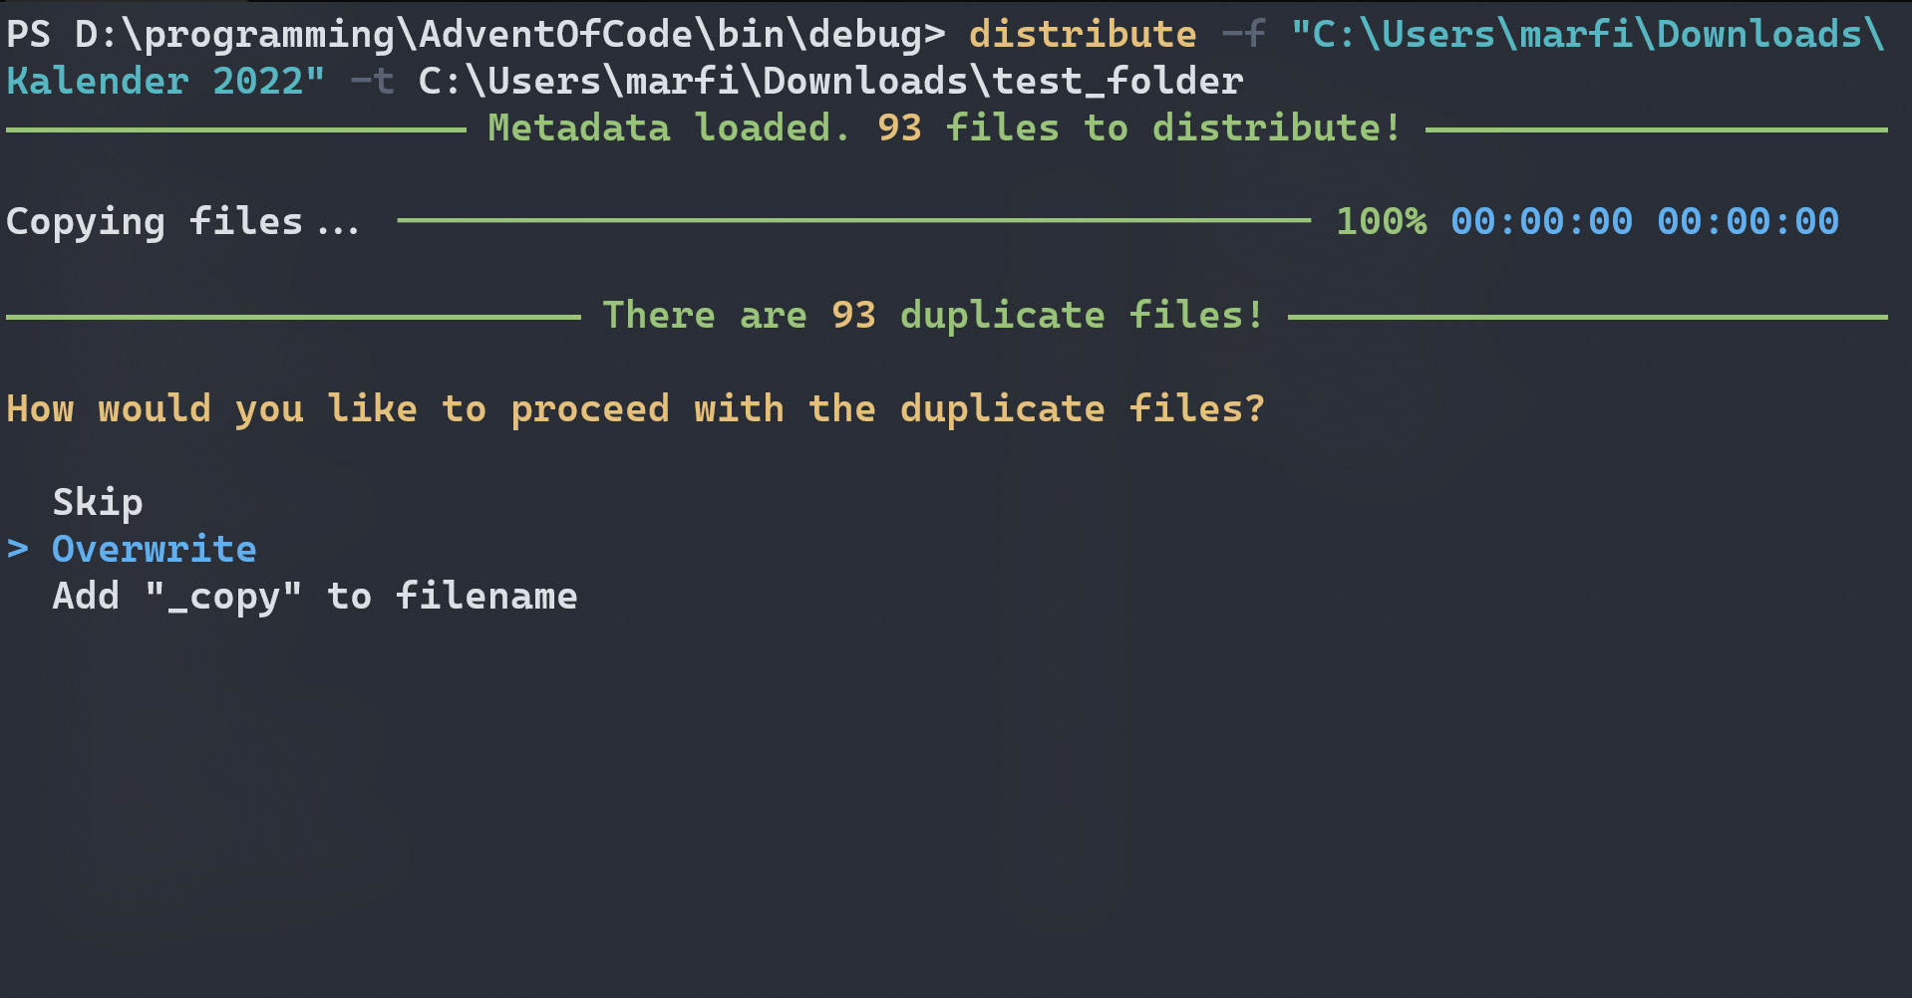Viewport: 1912px width, 998px height.
Task: Click the "Copying files..." label
Action: click(x=182, y=221)
